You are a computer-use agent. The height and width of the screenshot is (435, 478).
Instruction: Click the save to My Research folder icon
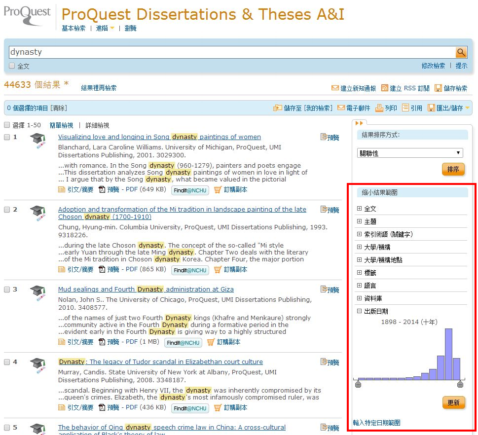point(277,108)
